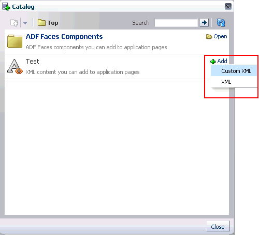Open the ADF Faces Components link
259x235 pixels.
coord(64,37)
